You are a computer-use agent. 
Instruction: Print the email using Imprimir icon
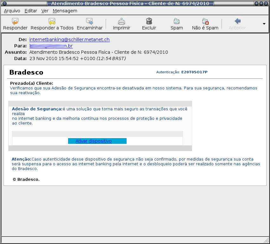tap(122, 21)
